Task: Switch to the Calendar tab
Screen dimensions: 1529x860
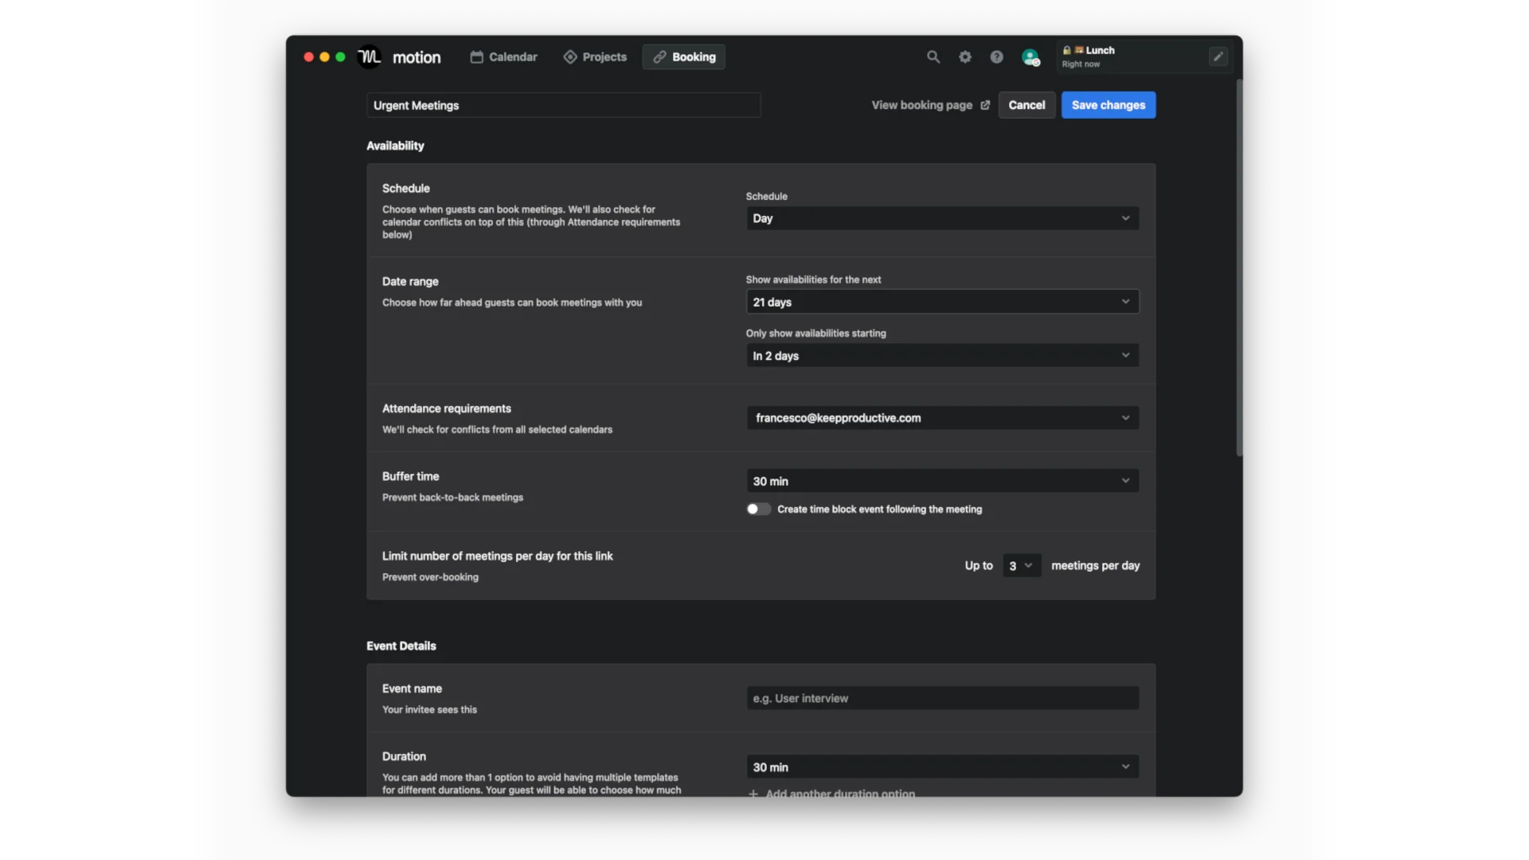Action: [503, 57]
